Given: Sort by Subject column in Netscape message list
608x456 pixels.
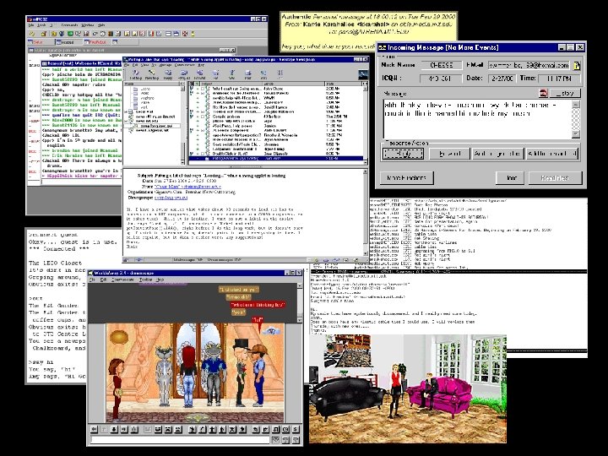Looking at the screenshot, I should click(232, 84).
